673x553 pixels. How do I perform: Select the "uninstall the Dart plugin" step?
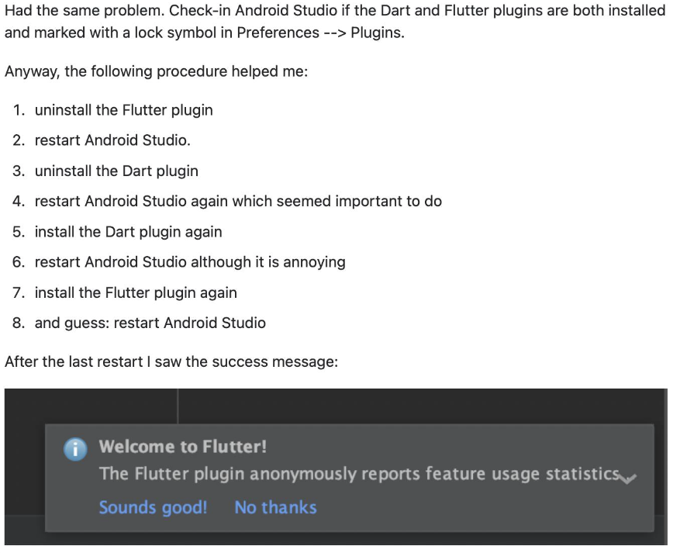coord(116,171)
